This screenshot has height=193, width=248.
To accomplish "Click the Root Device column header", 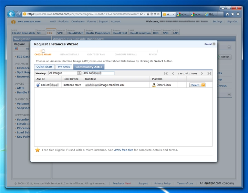I will coord(72,79).
